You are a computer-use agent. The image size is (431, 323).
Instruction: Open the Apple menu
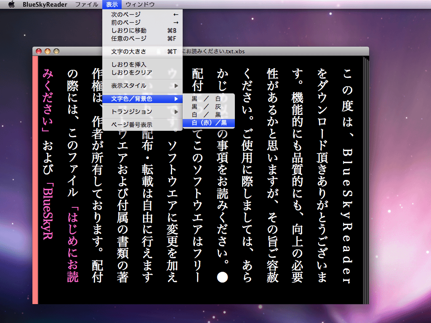pyautogui.click(x=11, y=4)
